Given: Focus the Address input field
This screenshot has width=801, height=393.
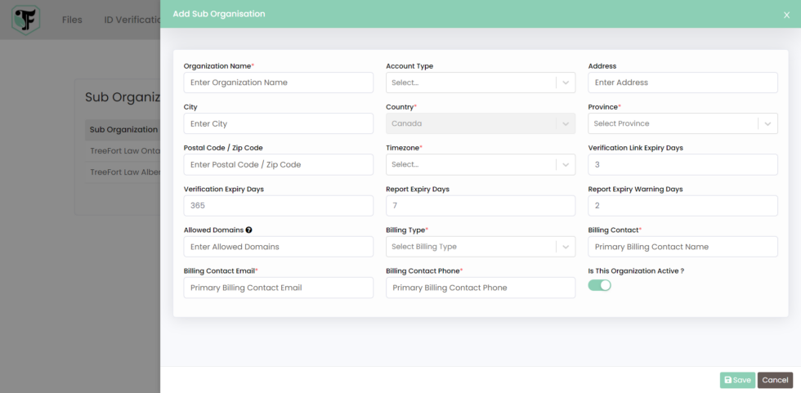Looking at the screenshot, I should click(682, 83).
